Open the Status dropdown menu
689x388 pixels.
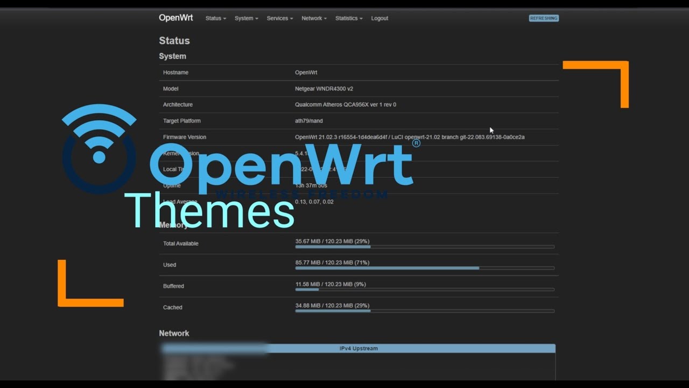tap(215, 18)
